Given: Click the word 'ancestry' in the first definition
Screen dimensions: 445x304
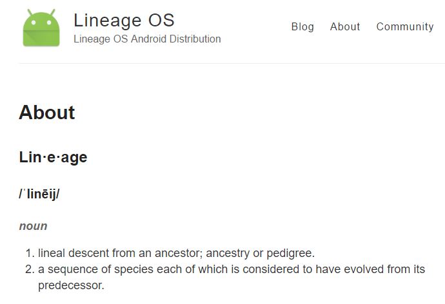Looking at the screenshot, I should click(x=226, y=252).
